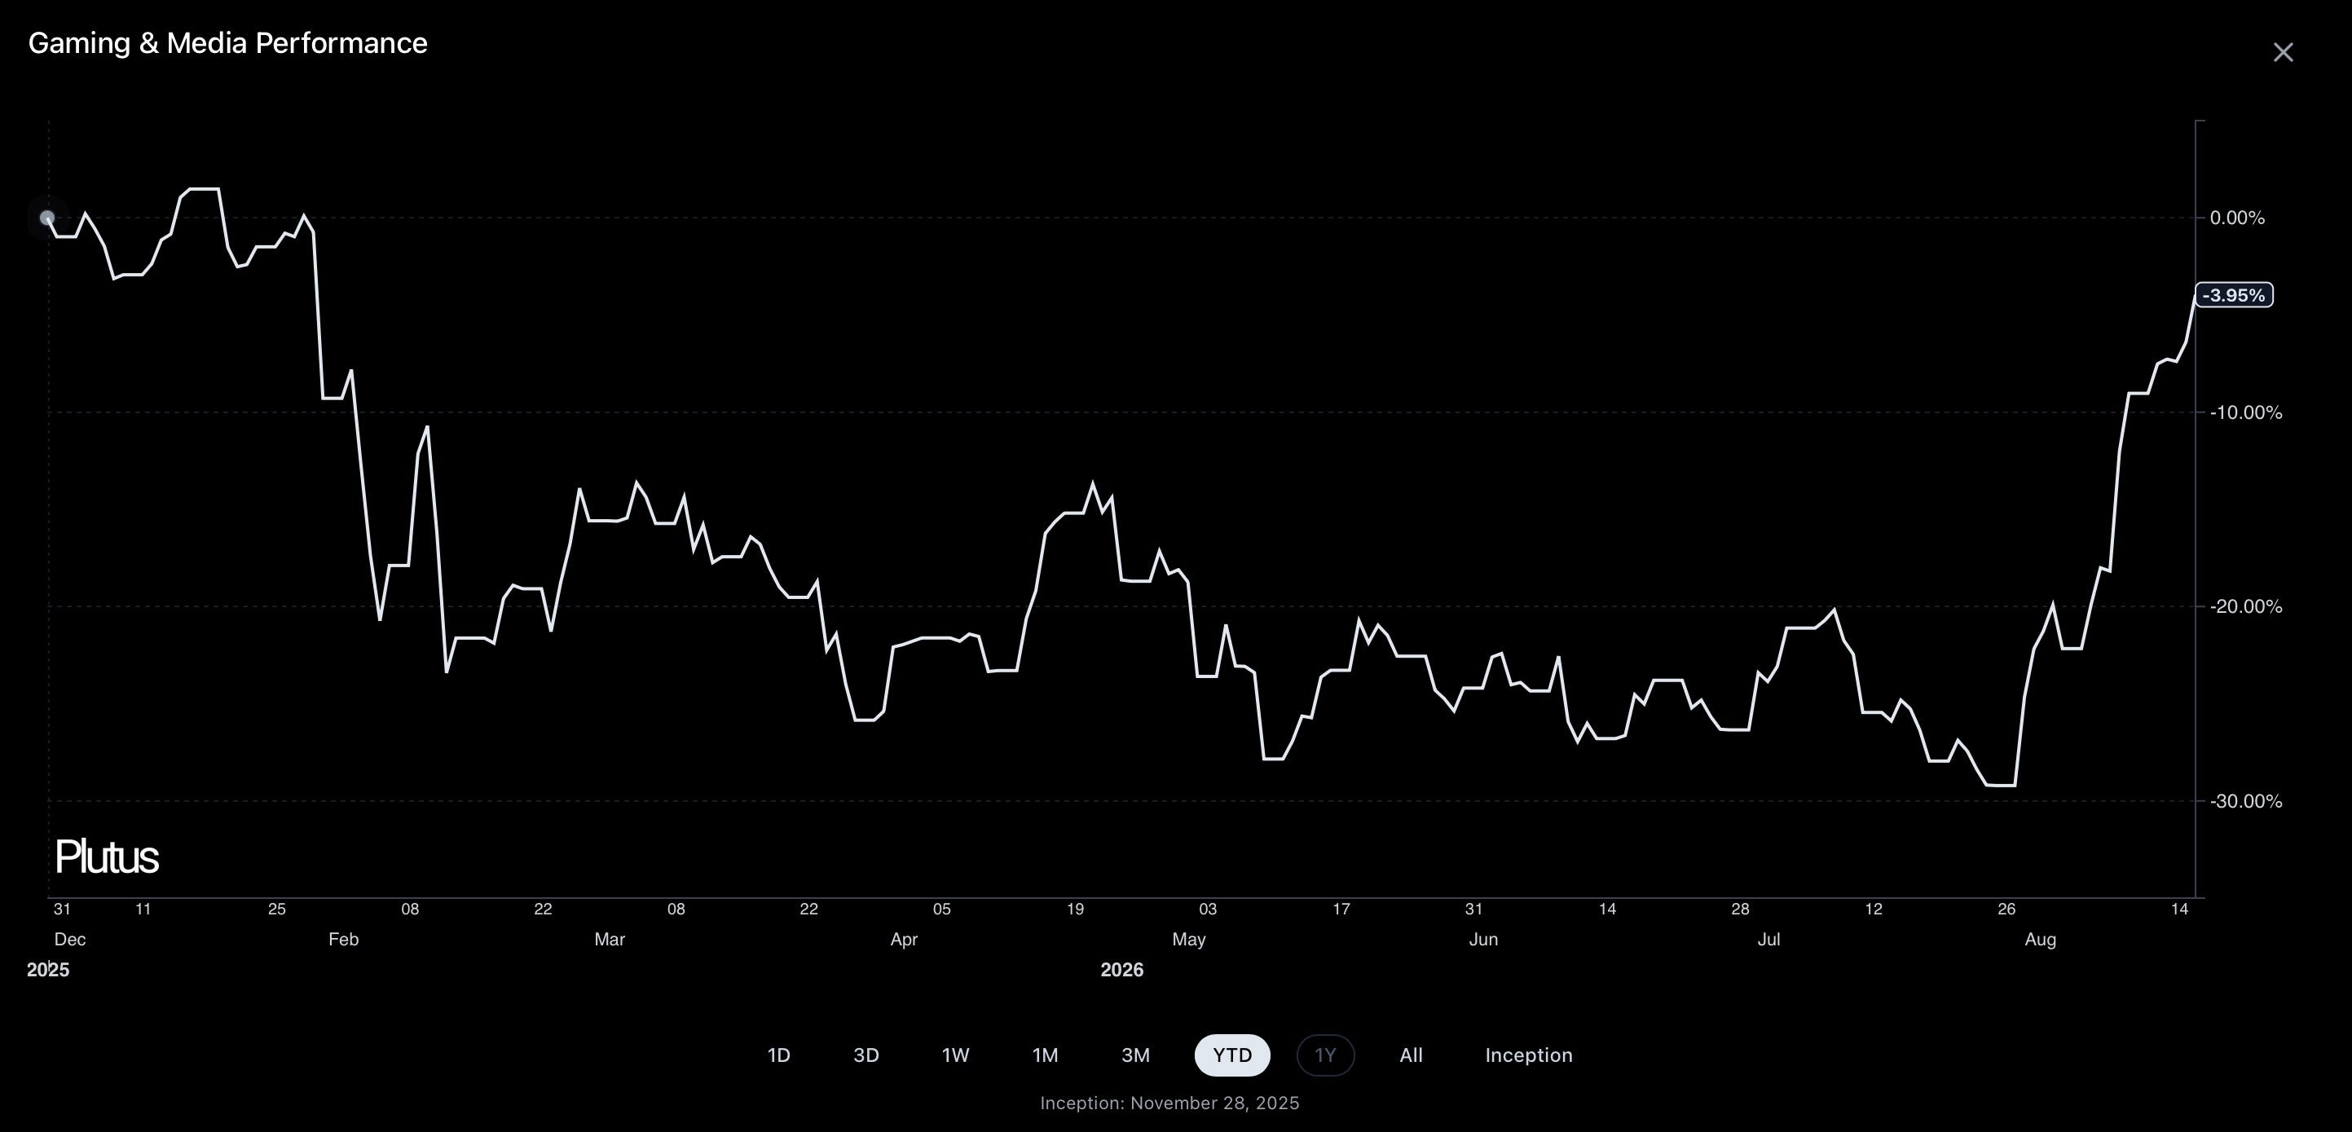
Task: Click the -20.00% axis label
Action: point(2245,607)
